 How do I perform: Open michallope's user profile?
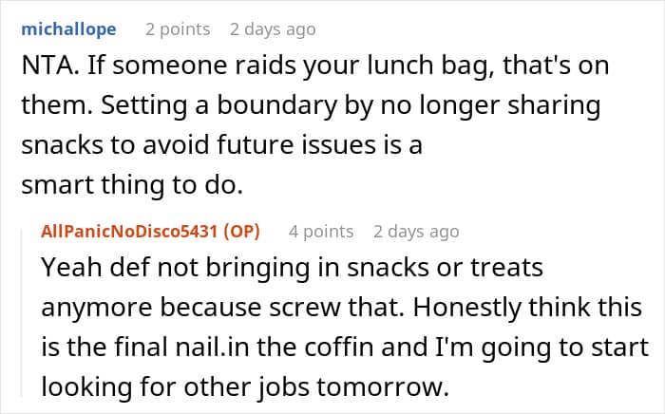tap(68, 28)
